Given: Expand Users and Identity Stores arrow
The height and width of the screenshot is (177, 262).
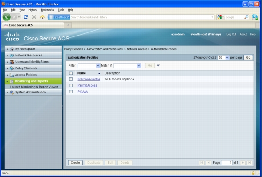Looking at the screenshot, I should [7, 62].
